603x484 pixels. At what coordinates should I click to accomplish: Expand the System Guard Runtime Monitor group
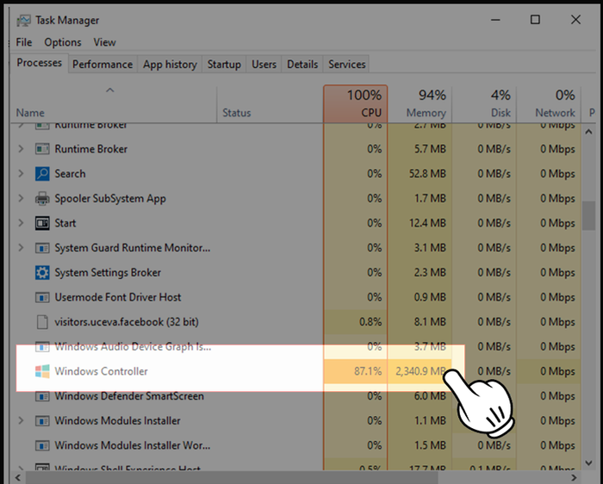[21, 248]
